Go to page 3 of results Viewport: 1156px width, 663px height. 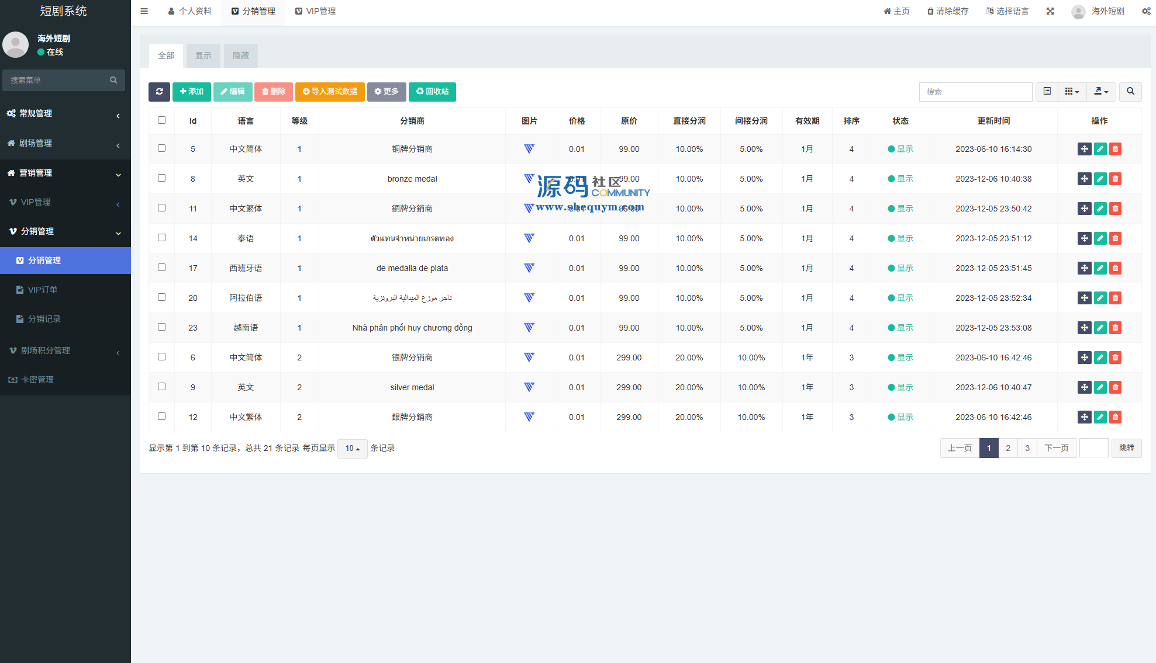click(1027, 448)
